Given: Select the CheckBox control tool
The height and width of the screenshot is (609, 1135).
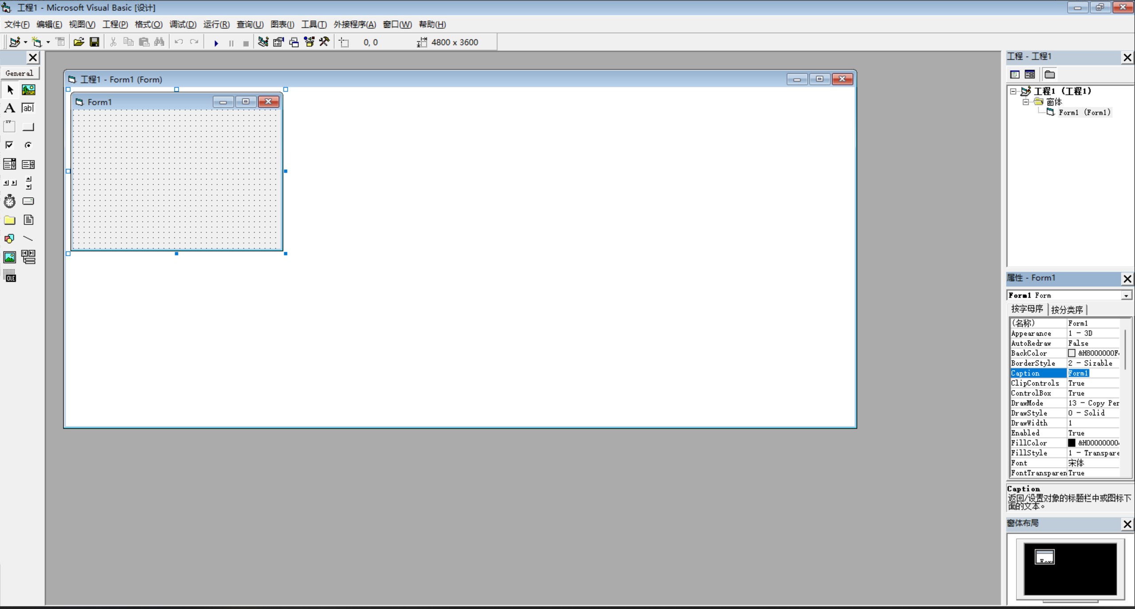Looking at the screenshot, I should coord(10,145).
